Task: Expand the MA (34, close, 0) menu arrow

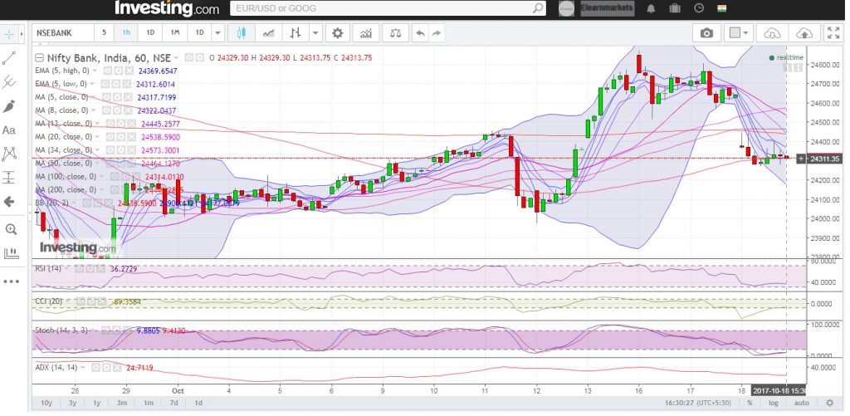Action: (100, 150)
